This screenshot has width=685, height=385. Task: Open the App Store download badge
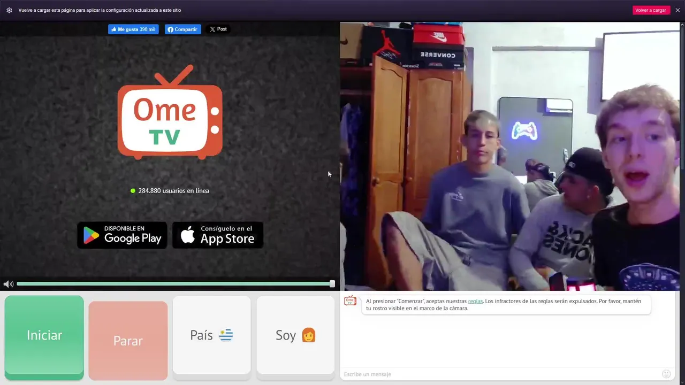pos(218,235)
